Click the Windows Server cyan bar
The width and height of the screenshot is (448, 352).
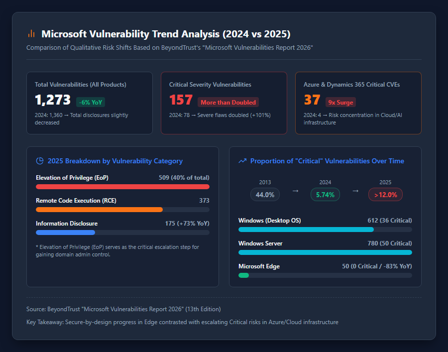tap(325, 252)
